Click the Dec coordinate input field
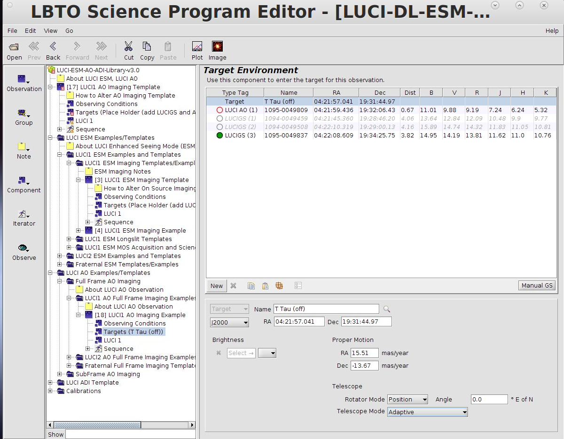This screenshot has height=439, width=564. (x=366, y=322)
